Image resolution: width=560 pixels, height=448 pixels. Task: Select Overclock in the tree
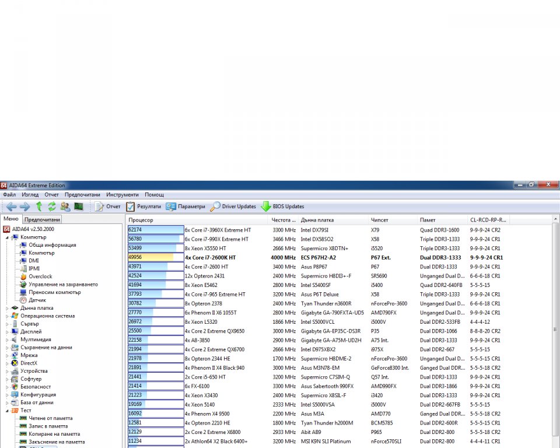click(x=40, y=276)
